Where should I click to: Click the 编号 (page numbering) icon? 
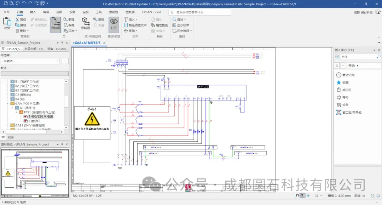point(65,25)
